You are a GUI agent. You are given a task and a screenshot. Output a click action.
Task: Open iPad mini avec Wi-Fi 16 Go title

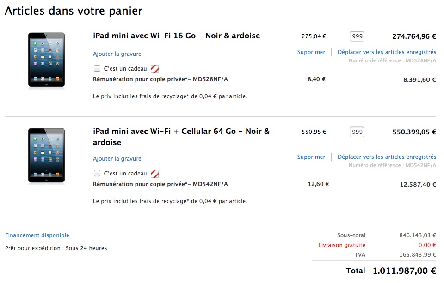click(x=176, y=36)
